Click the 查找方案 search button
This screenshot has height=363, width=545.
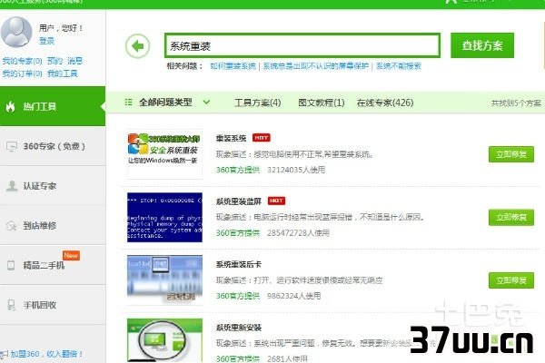[x=482, y=45]
